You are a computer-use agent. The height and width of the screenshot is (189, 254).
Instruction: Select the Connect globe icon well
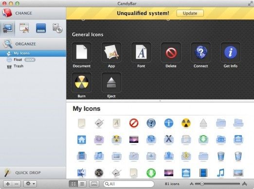pyautogui.click(x=200, y=52)
